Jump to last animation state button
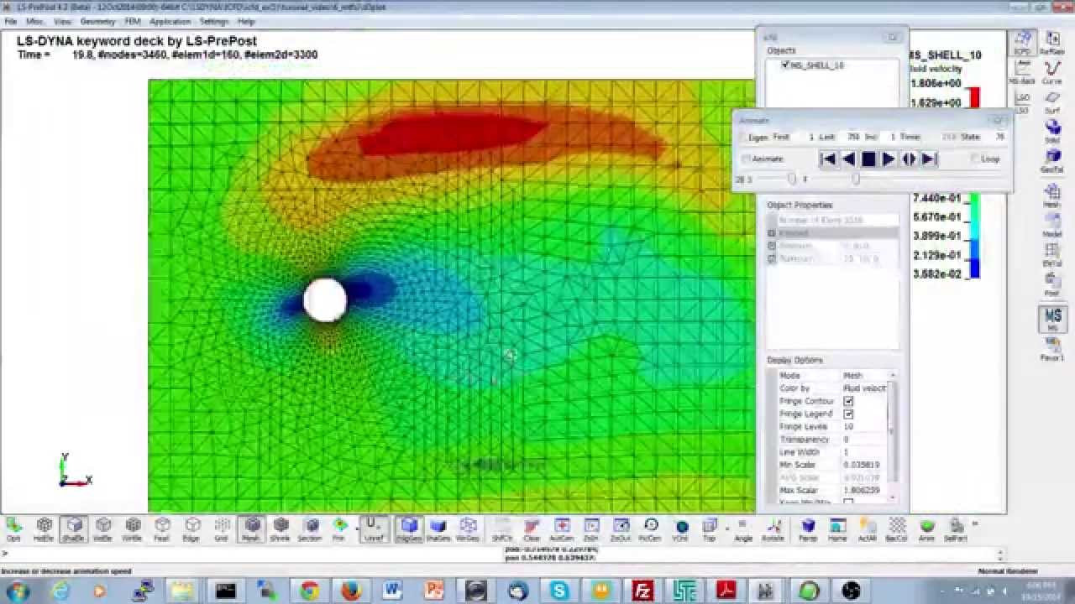1075x604 pixels. [x=929, y=159]
